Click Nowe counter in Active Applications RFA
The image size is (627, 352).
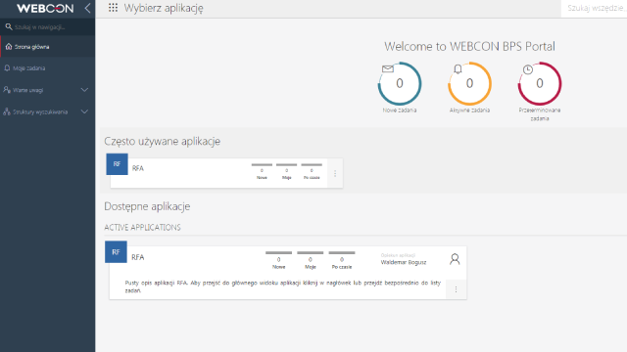coord(278,261)
